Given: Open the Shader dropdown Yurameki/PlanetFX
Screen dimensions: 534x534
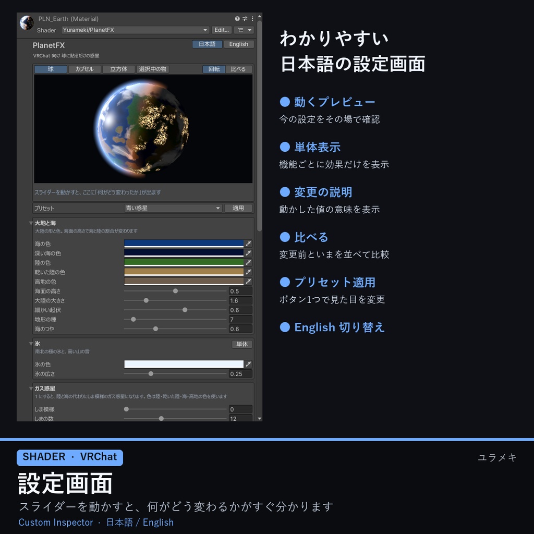Looking at the screenshot, I should (x=135, y=30).
